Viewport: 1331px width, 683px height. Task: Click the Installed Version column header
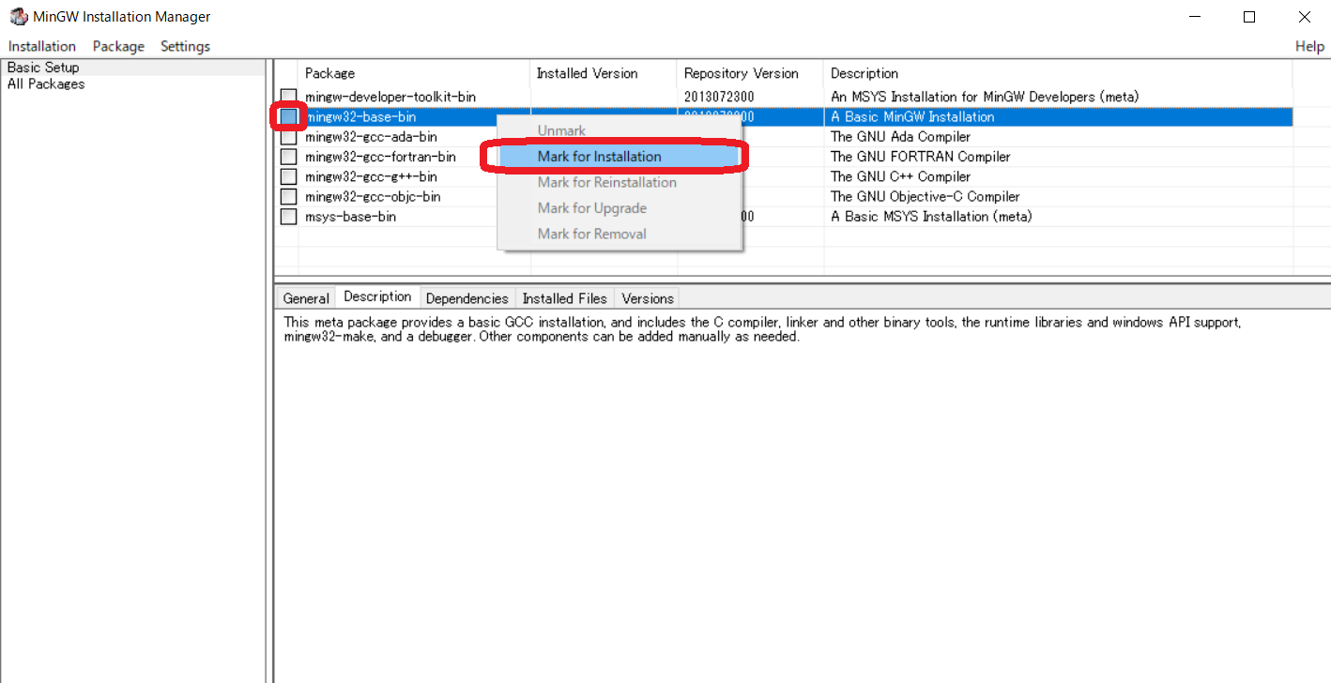(x=604, y=73)
